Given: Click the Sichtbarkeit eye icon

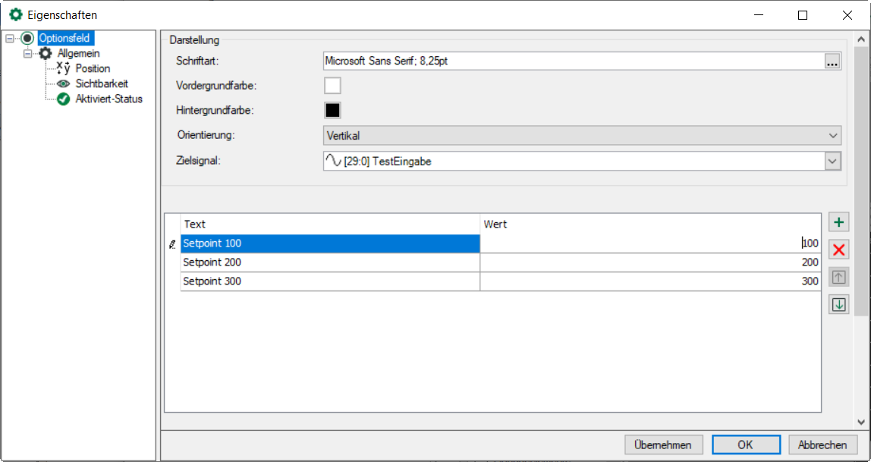Looking at the screenshot, I should 63,84.
